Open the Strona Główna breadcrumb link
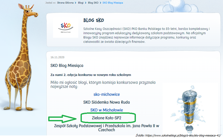 tap(65, 3)
